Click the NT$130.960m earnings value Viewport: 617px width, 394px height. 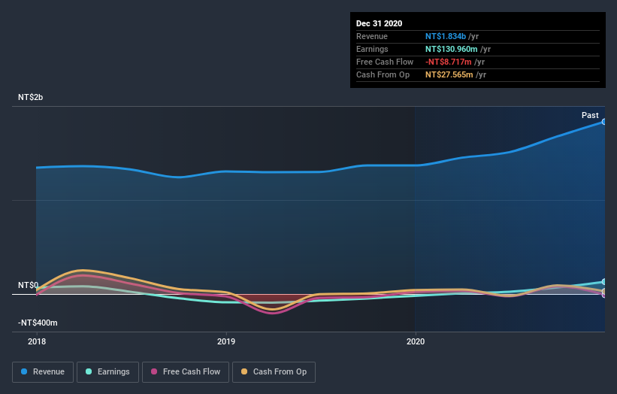(452, 49)
